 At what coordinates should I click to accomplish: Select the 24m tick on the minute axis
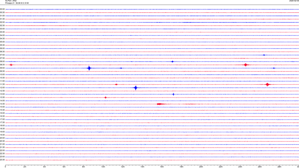240,167
